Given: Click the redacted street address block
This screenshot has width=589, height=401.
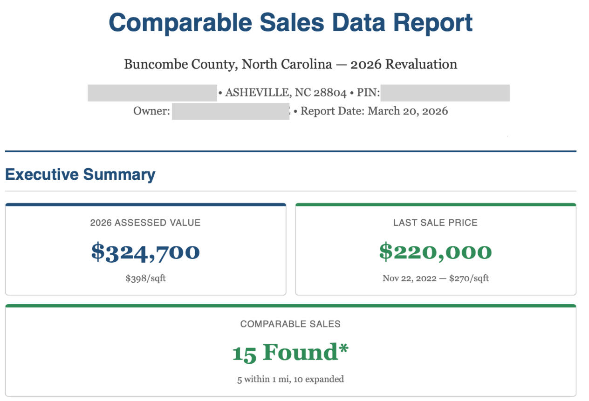Looking at the screenshot, I should coord(152,93).
